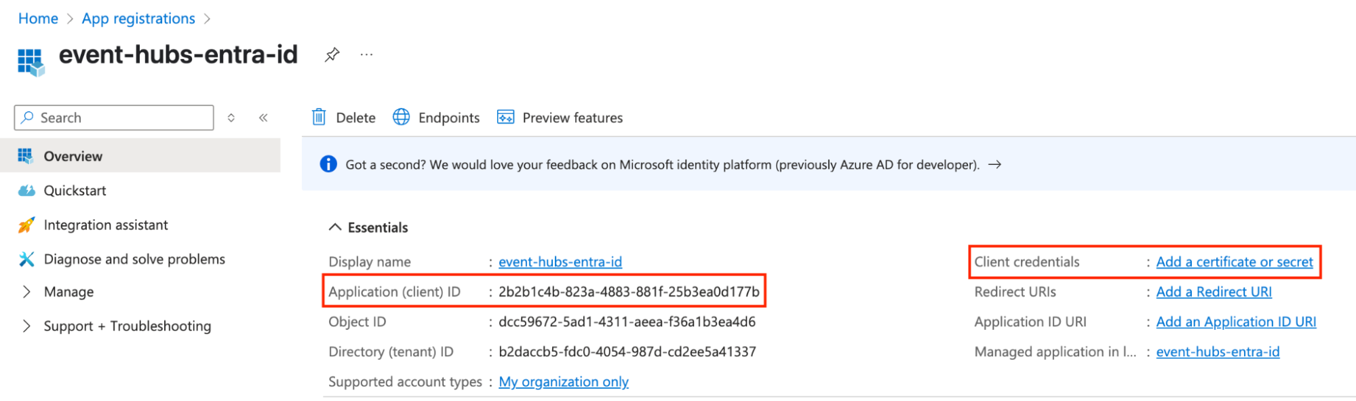This screenshot has height=401, width=1356.
Task: Focus the sidebar Search field
Action: pyautogui.click(x=114, y=117)
